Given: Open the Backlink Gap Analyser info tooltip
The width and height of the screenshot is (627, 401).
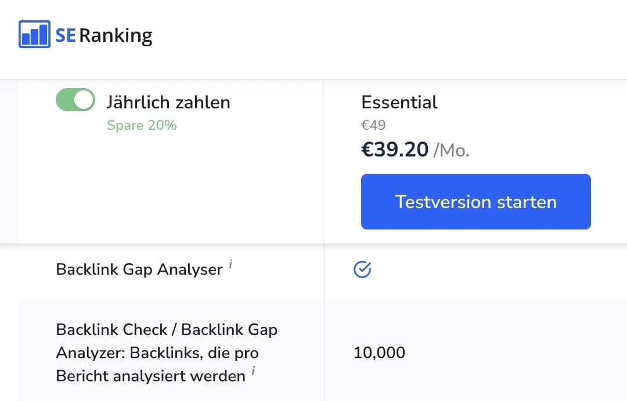Looking at the screenshot, I should pyautogui.click(x=230, y=264).
